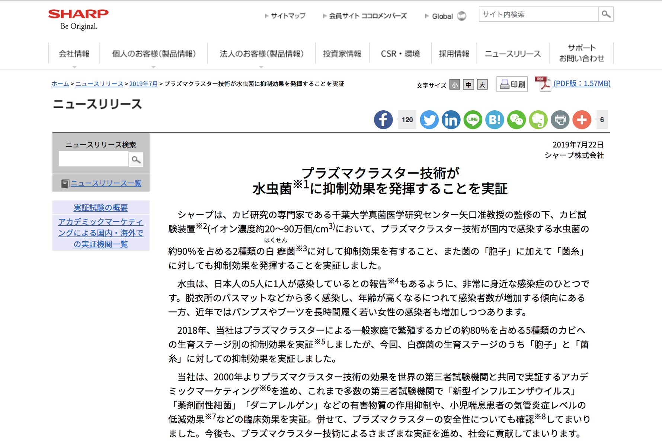Expand the 会社情報 menu
The width and height of the screenshot is (662, 447).
[x=74, y=54]
